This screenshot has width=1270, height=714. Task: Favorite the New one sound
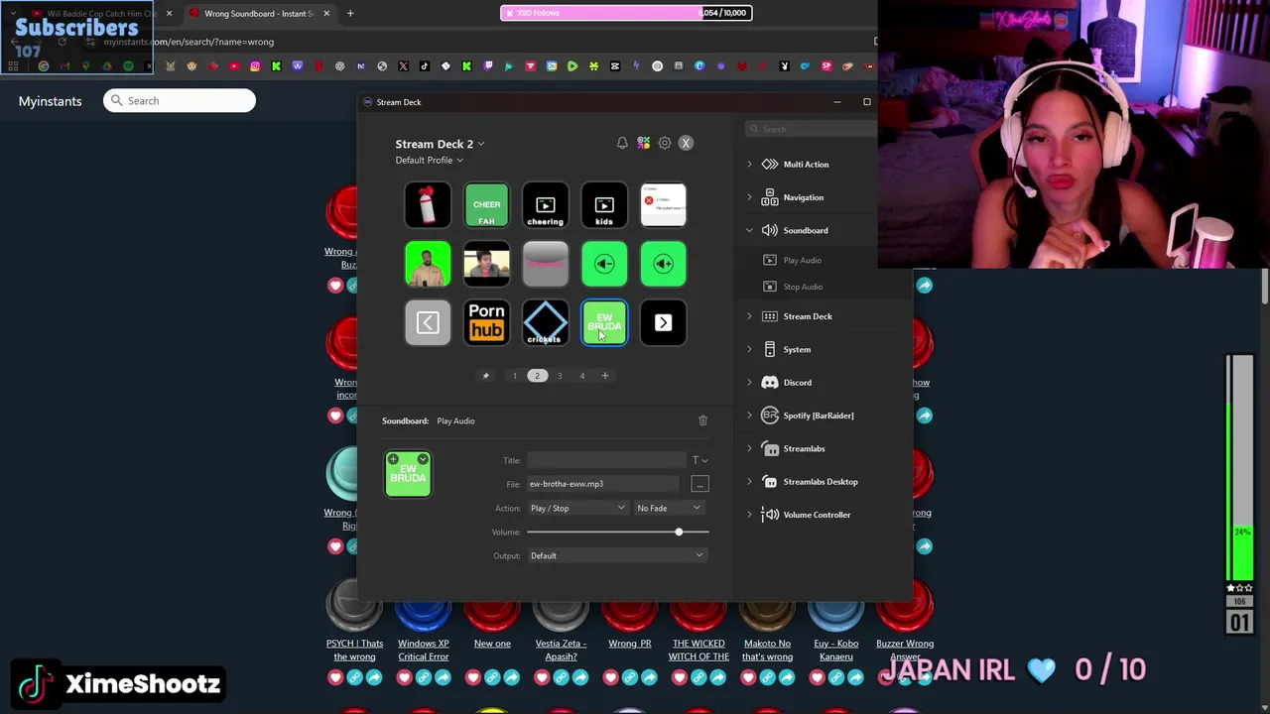coord(473,678)
